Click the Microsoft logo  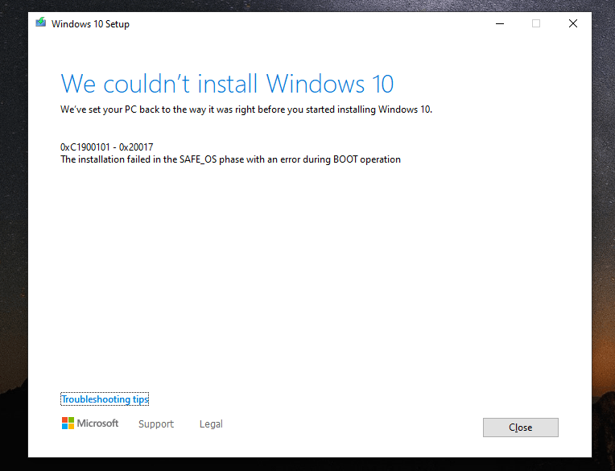click(x=90, y=423)
